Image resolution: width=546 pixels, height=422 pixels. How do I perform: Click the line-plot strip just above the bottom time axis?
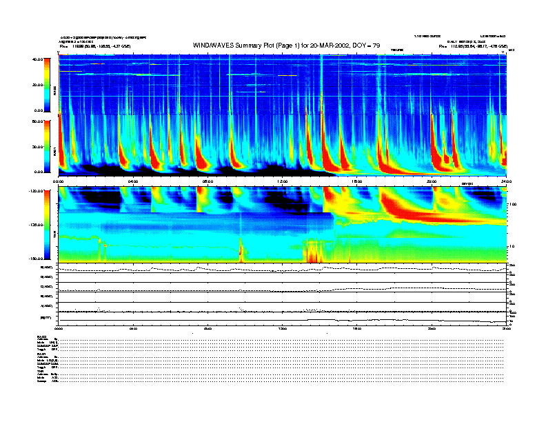tap(283, 319)
